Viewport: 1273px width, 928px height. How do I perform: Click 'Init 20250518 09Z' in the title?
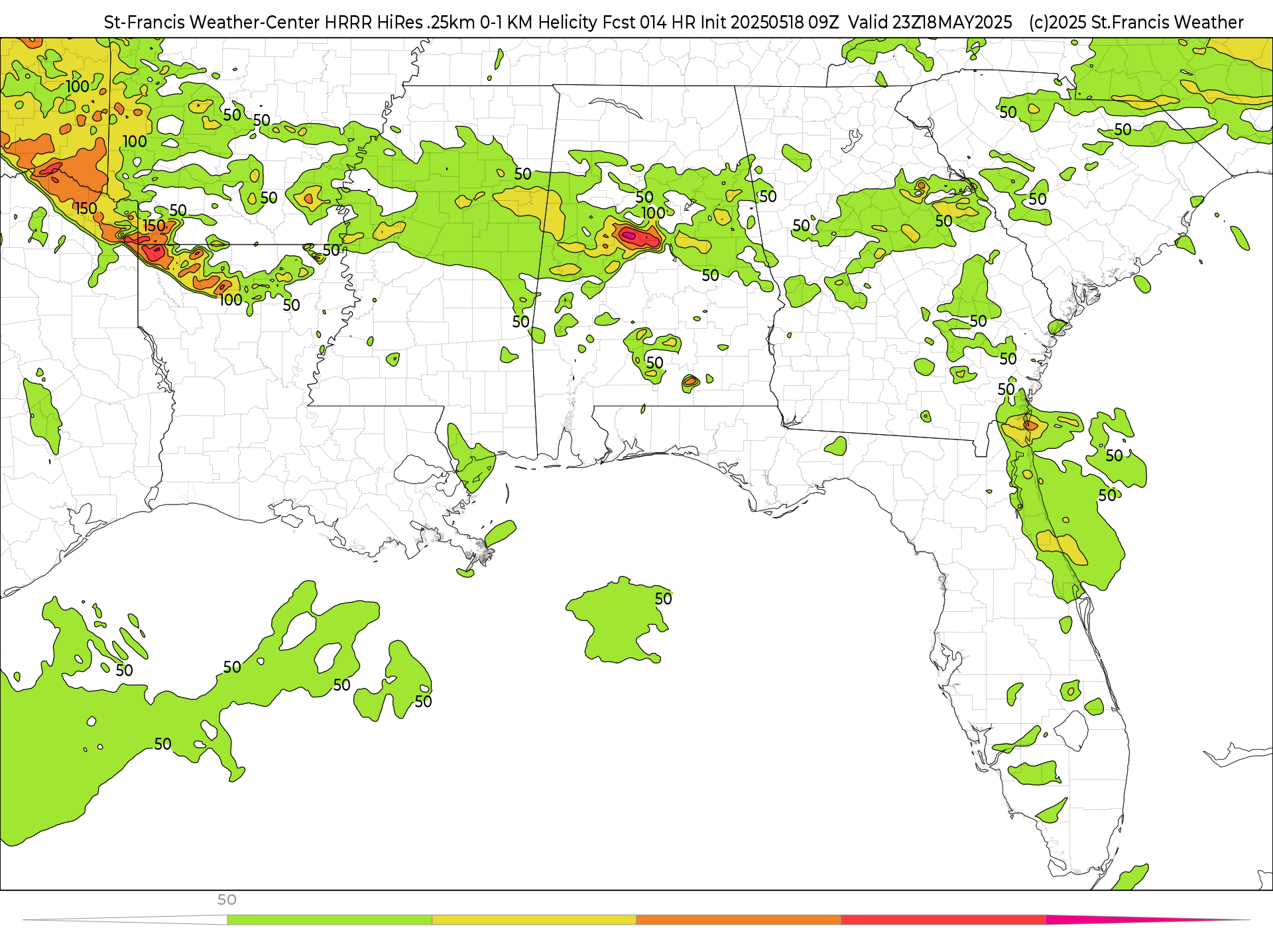pos(770,23)
